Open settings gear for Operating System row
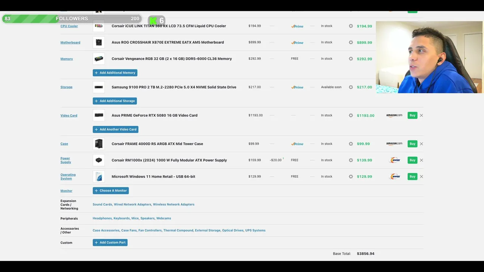Screen dimensions: 484x272 click(351, 176)
